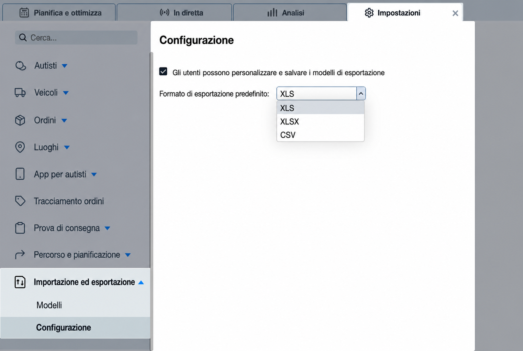This screenshot has width=523, height=351.
Task: Click the Autisti drivers icon in sidebar
Action: point(20,66)
